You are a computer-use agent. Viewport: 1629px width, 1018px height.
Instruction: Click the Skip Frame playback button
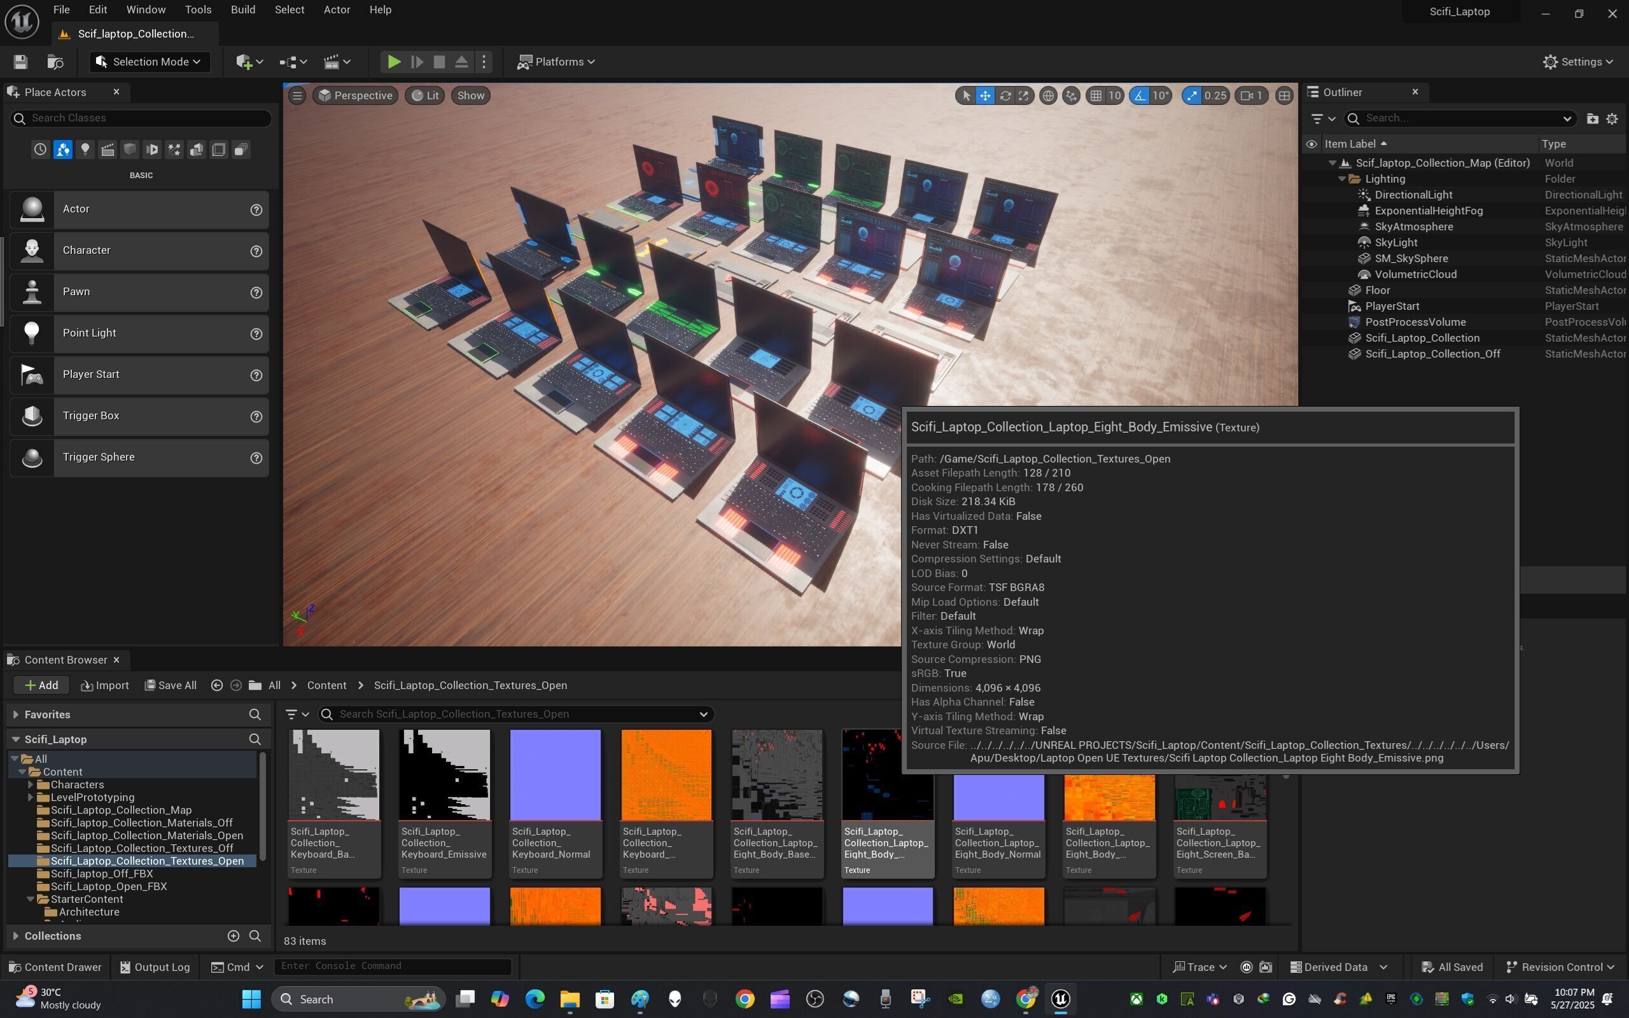417,62
